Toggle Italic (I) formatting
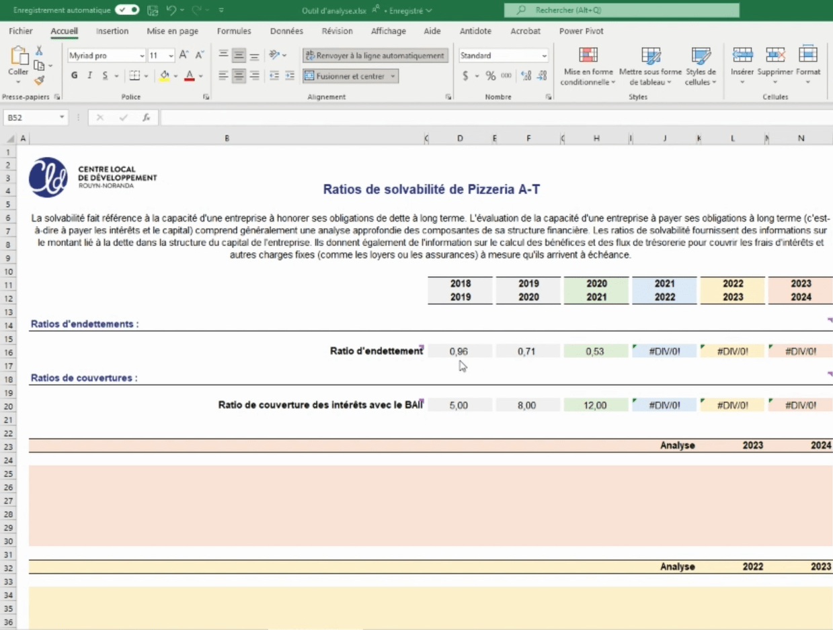Screen dimensions: 833x630 pos(90,76)
